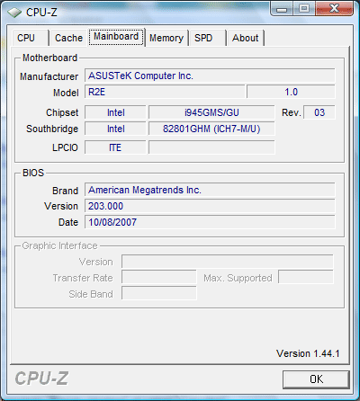Click the Manufacturer field showing ASUSTeK
The width and height of the screenshot is (360, 401).
(x=210, y=76)
